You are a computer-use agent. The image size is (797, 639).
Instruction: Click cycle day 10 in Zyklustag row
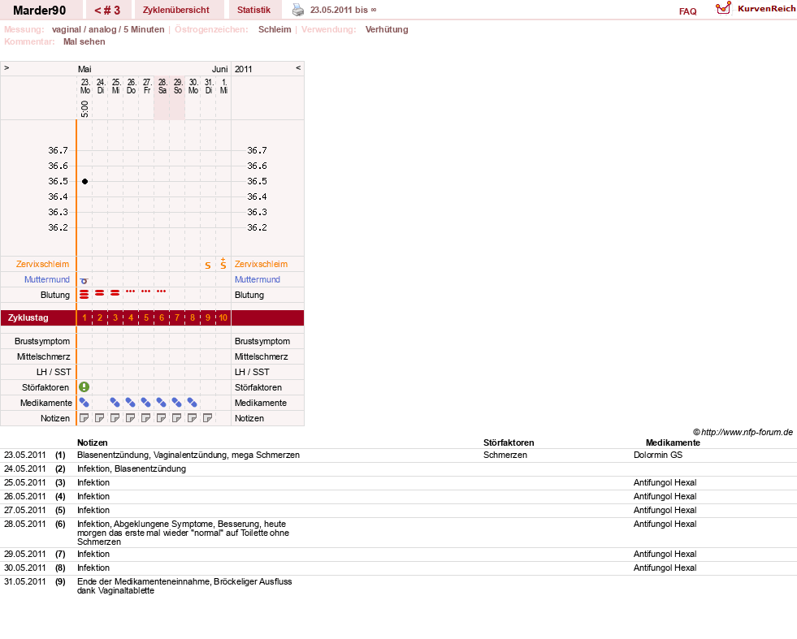click(223, 317)
